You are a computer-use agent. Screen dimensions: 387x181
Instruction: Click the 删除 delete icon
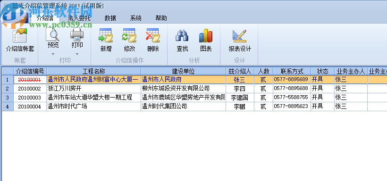[153, 35]
